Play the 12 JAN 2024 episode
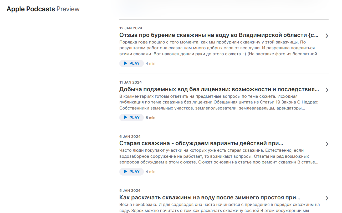The image size is (342, 213). coord(131,63)
